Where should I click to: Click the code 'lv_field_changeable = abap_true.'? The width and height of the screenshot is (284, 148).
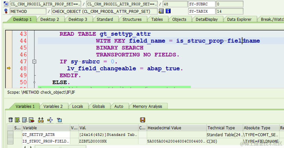125,69
